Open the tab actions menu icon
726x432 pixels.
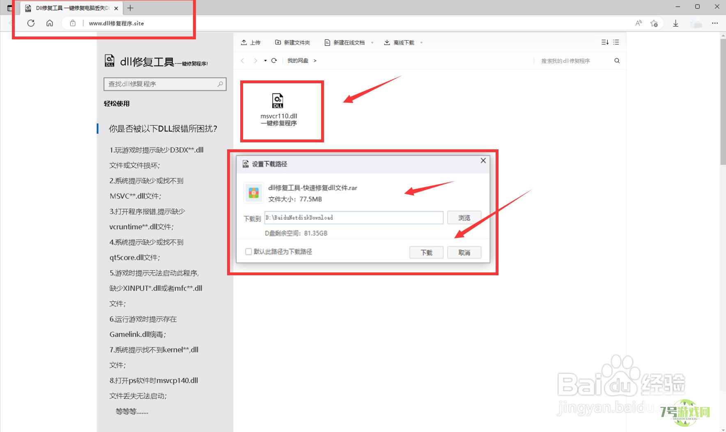10,8
